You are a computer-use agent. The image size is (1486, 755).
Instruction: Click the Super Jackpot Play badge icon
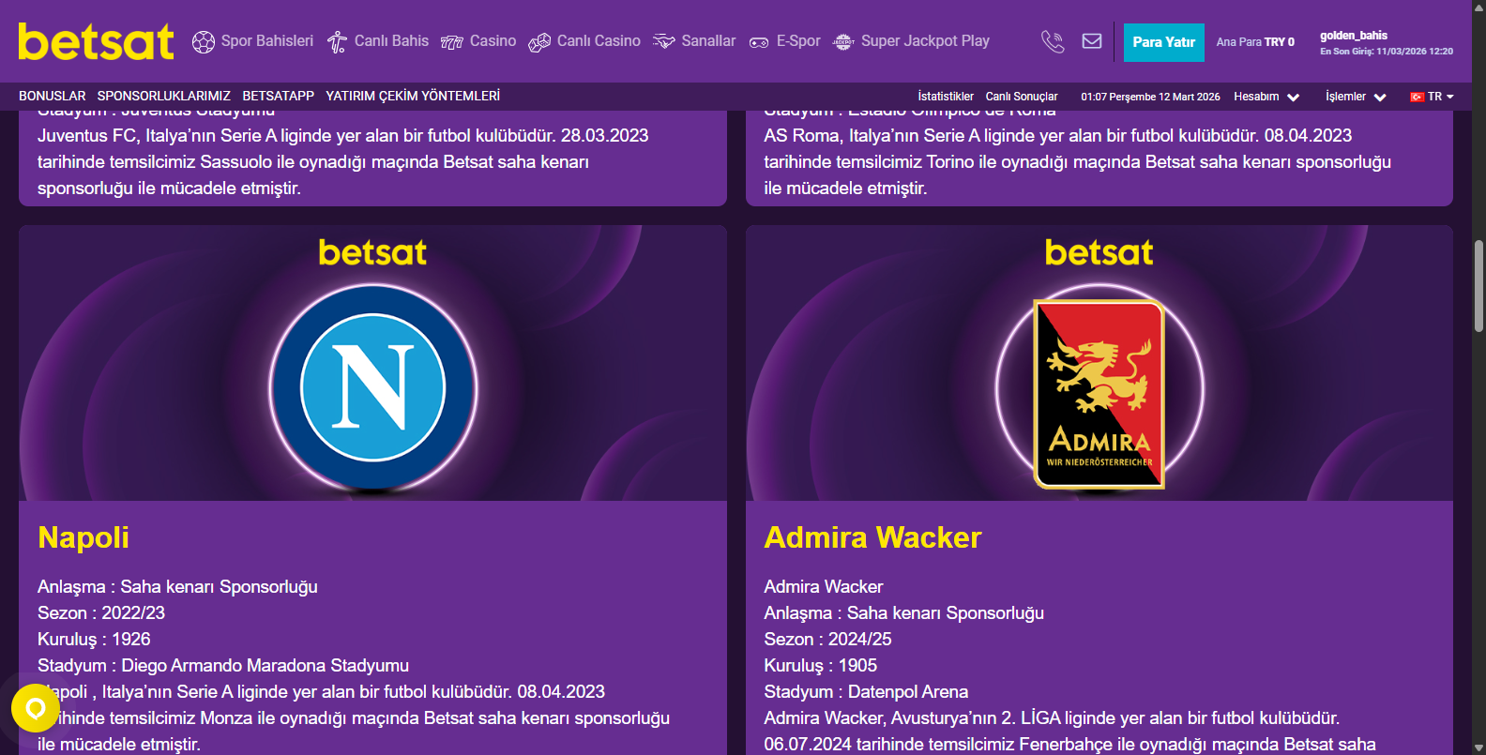pos(843,42)
